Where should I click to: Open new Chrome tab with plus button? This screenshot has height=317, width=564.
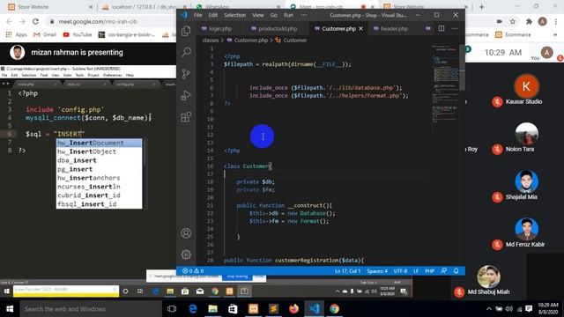coord(482,7)
